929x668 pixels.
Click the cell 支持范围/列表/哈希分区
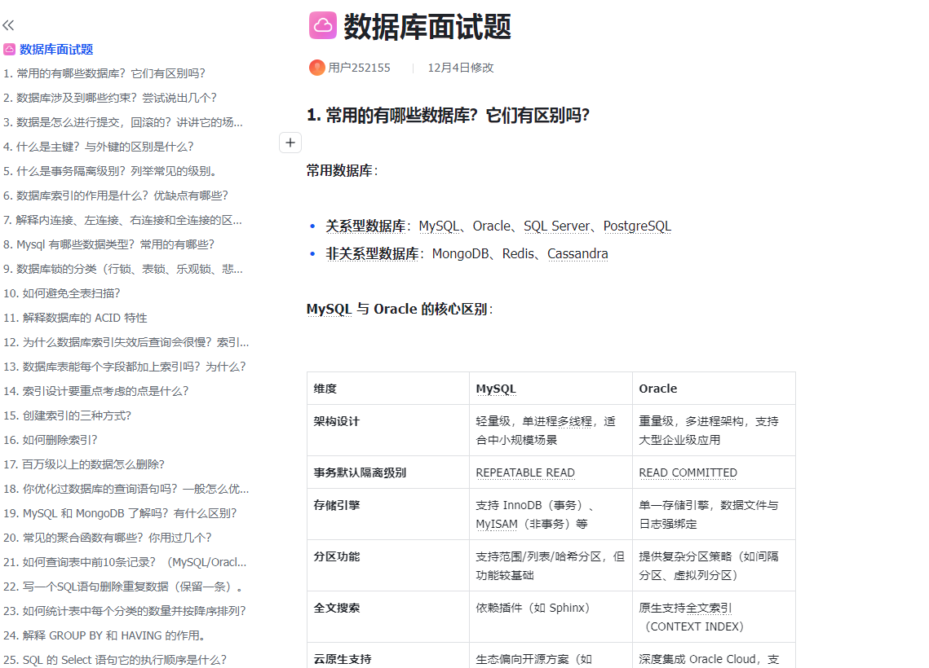[551, 566]
